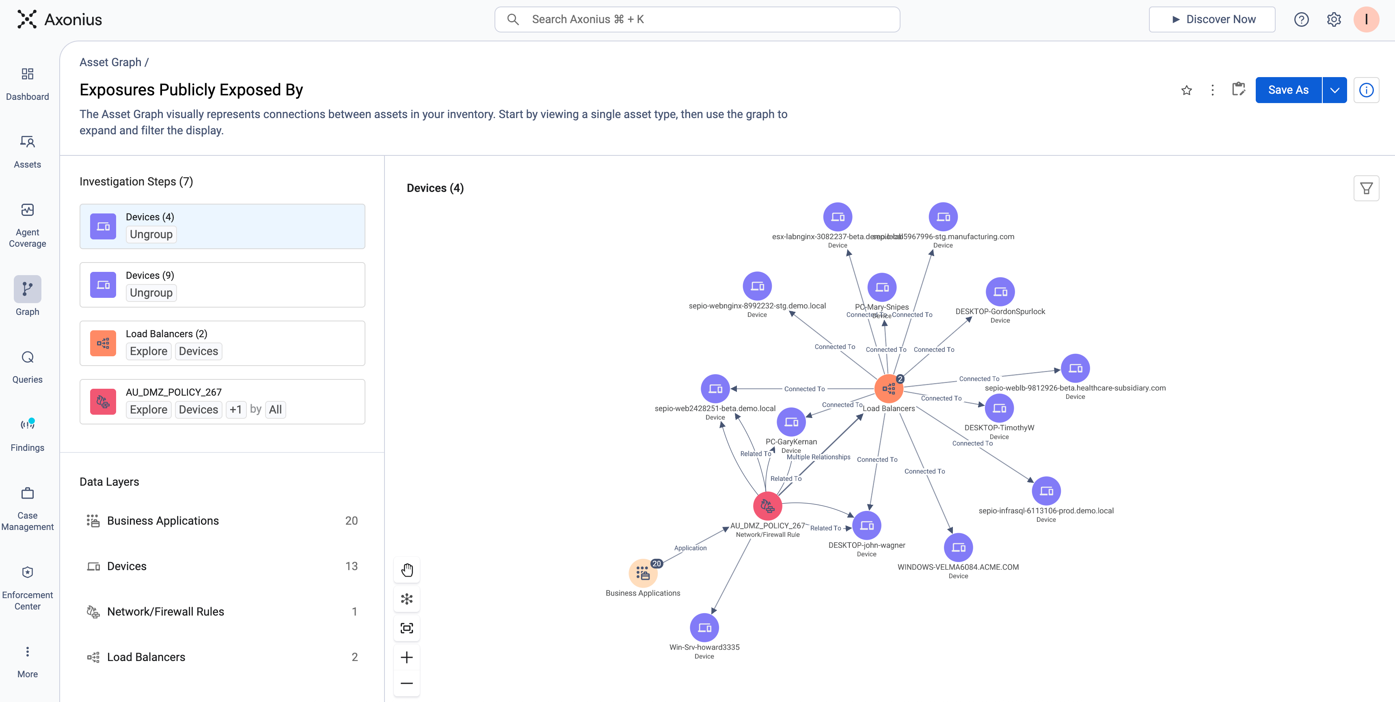Zoom out with the minus icon
The width and height of the screenshot is (1395, 702).
pyautogui.click(x=407, y=684)
